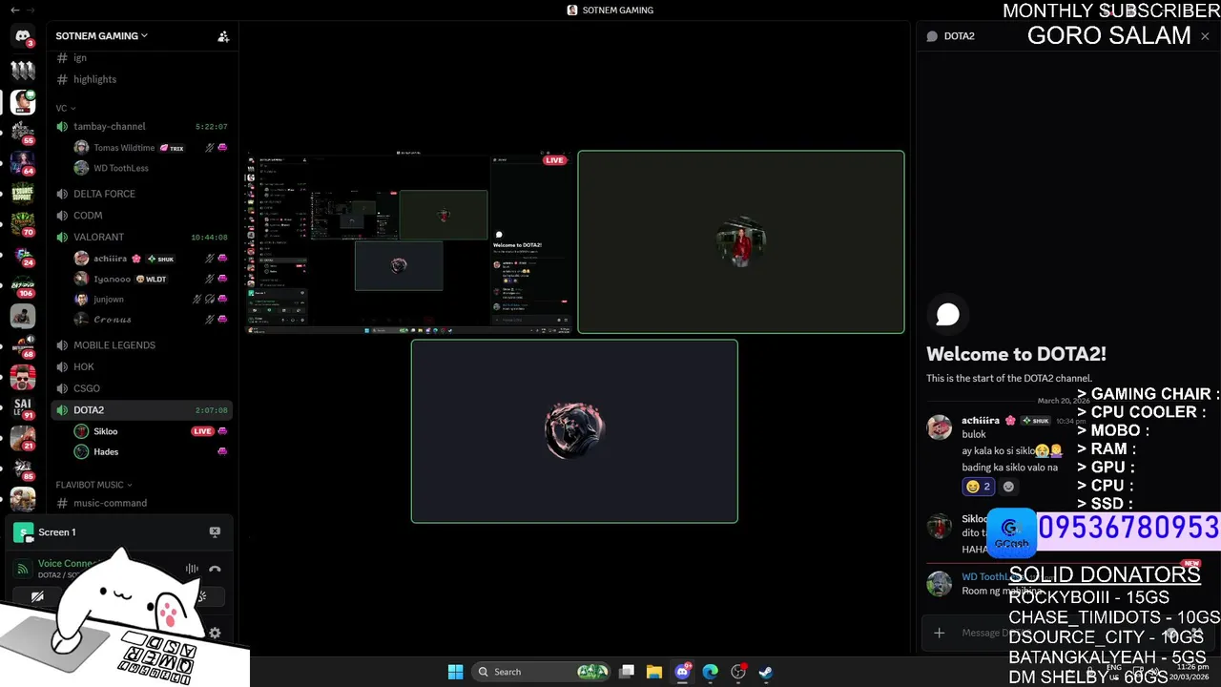This screenshot has width=1221, height=687.
Task: Open server with 55 badge in sidebar
Action: tap(23, 131)
